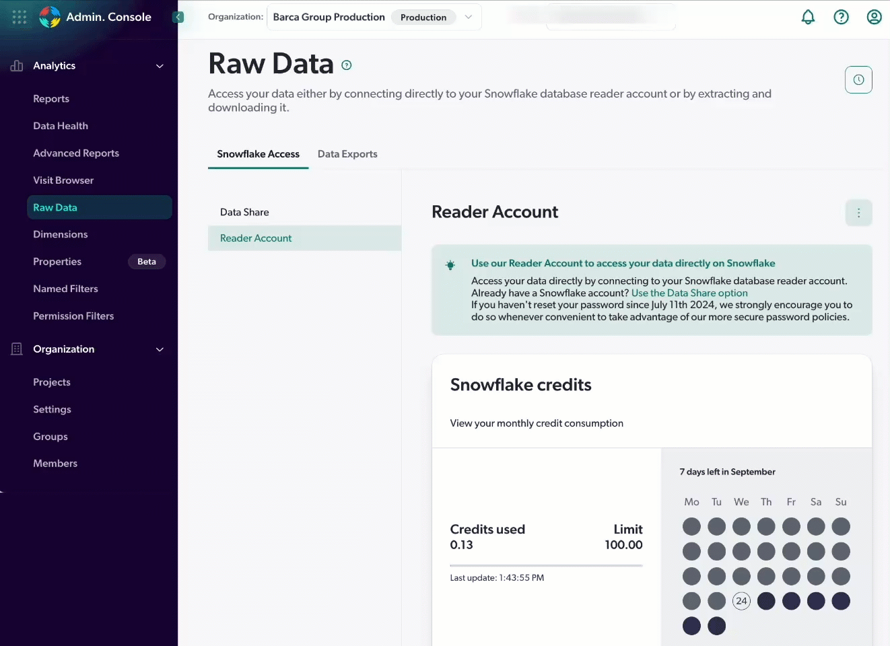
Task: Open the Snowflake Access tab
Action: (258, 153)
